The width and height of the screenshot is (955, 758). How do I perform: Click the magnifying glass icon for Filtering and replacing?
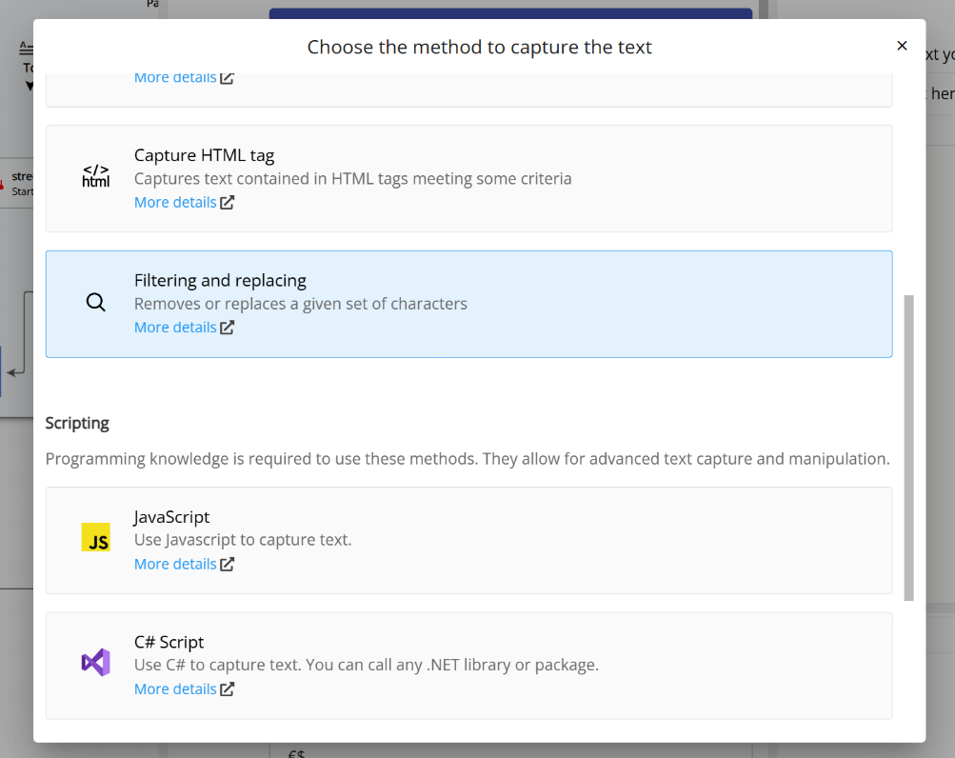[x=95, y=302]
